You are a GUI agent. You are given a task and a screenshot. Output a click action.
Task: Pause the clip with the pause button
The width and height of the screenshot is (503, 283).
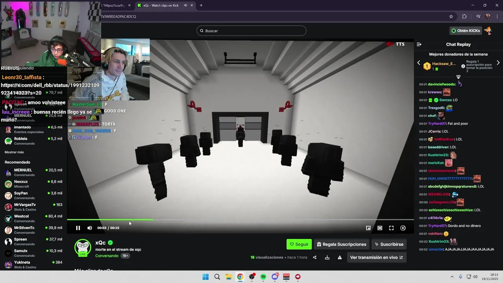(x=78, y=228)
